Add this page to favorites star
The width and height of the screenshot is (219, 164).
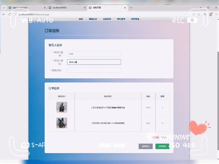198,14
